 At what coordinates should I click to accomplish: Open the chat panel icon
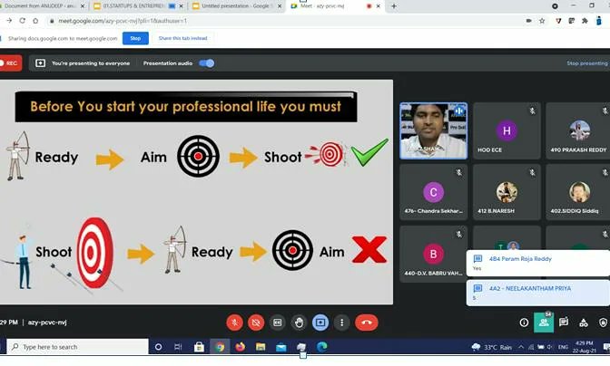pos(564,323)
